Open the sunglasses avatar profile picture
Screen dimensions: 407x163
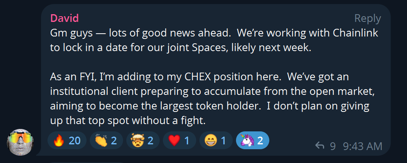tap(20, 142)
